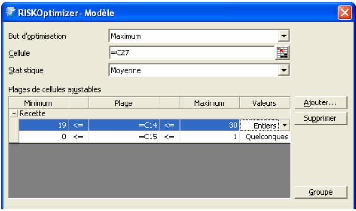
Task: Select the minimum value 19 cell
Action: [x=43, y=125]
